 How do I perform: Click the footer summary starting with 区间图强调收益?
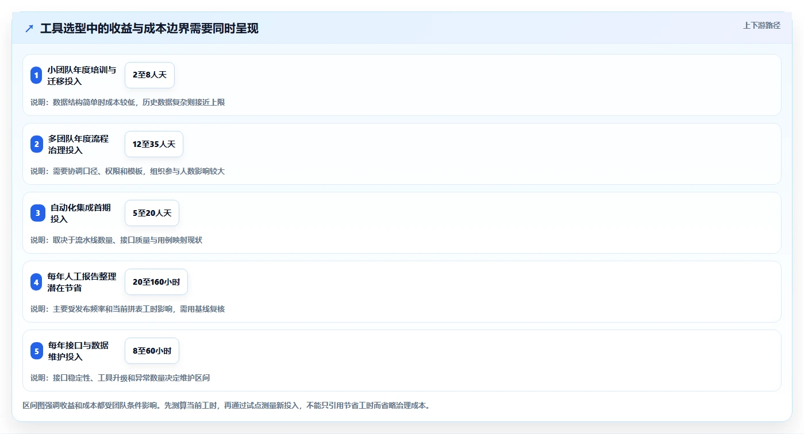pos(226,405)
